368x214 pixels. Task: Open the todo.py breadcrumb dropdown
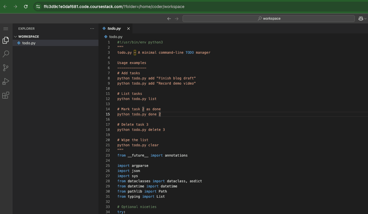pos(116,37)
